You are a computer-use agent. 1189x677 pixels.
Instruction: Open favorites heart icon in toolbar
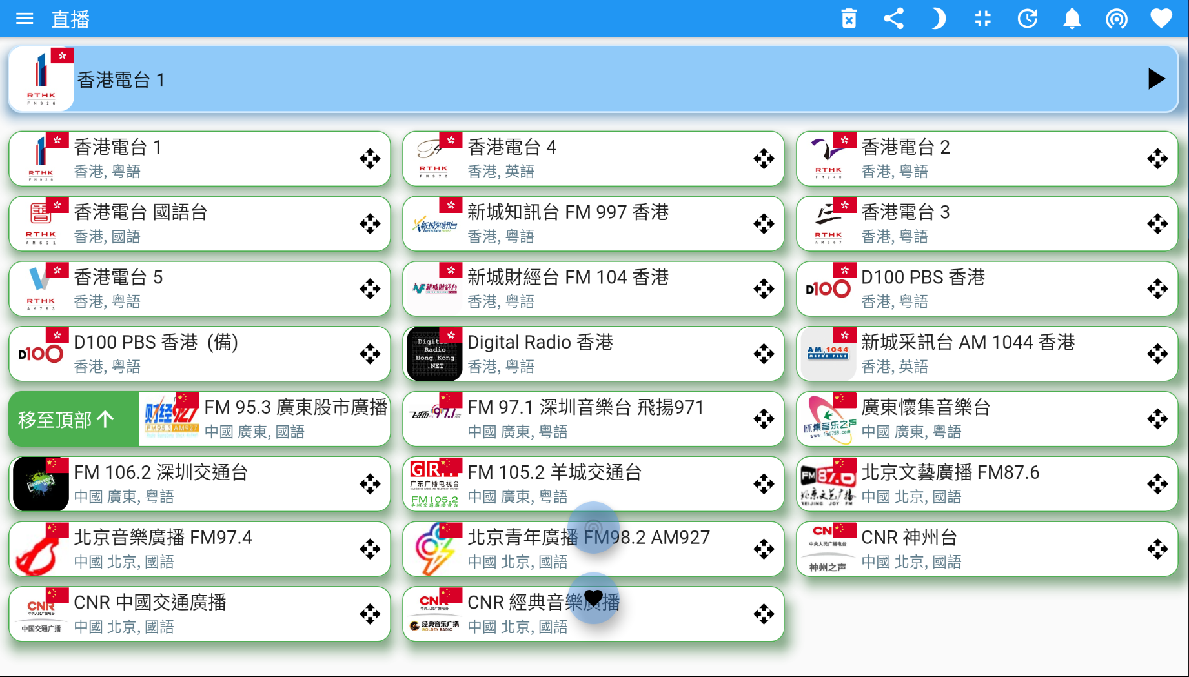tap(1161, 19)
